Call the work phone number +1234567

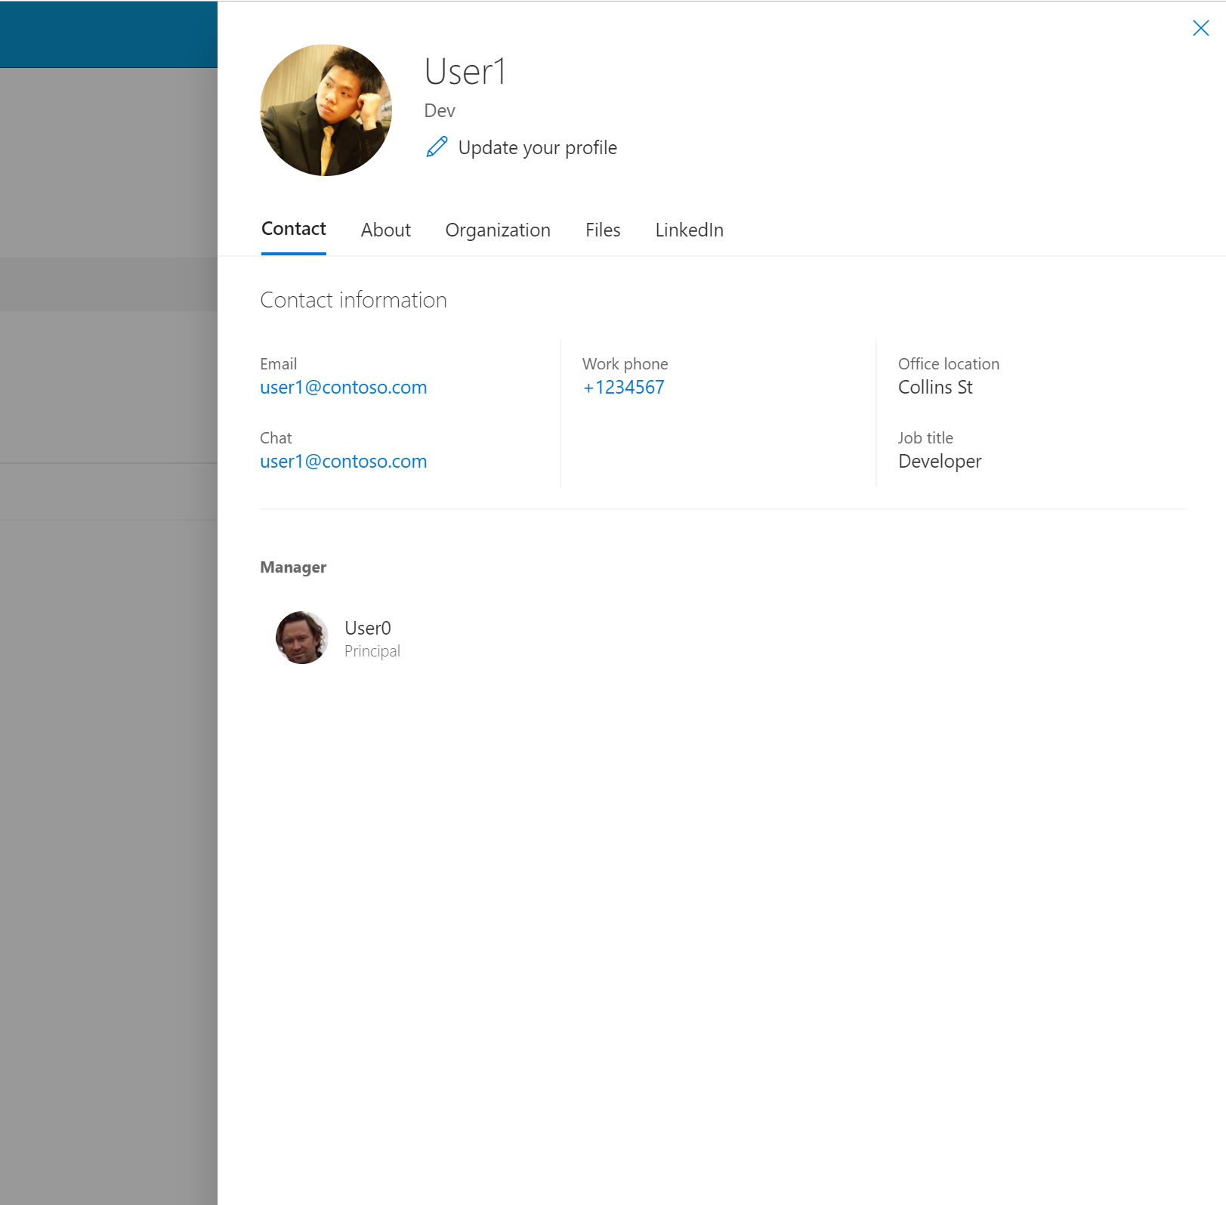point(623,387)
